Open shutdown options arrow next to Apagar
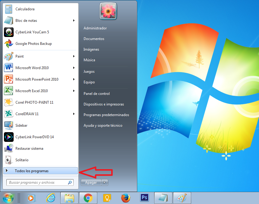This screenshot has width=259, height=204. [105, 182]
